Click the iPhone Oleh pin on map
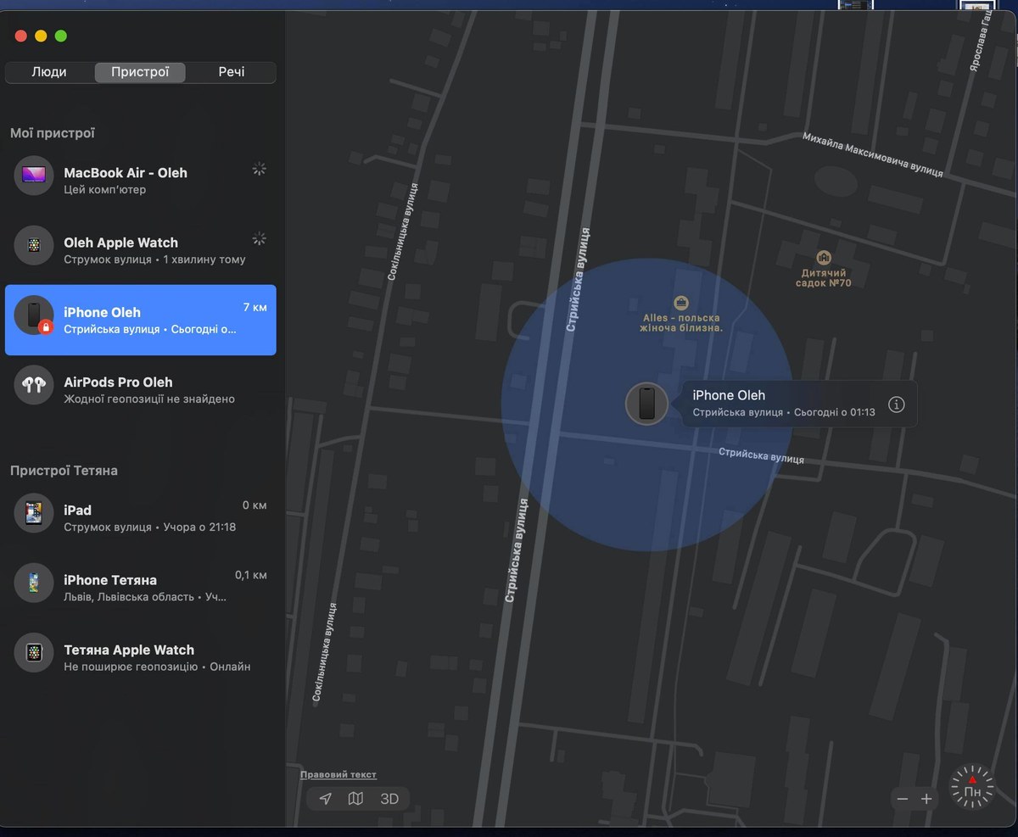This screenshot has width=1018, height=837. [x=646, y=404]
